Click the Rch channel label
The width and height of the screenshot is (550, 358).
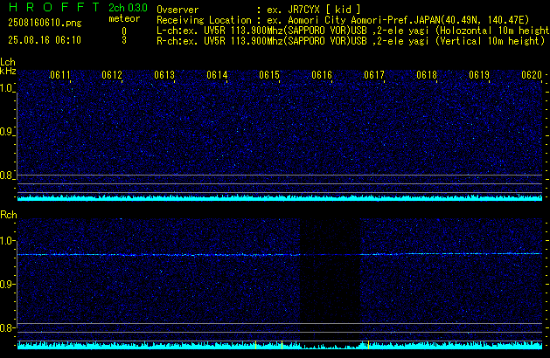click(9, 215)
